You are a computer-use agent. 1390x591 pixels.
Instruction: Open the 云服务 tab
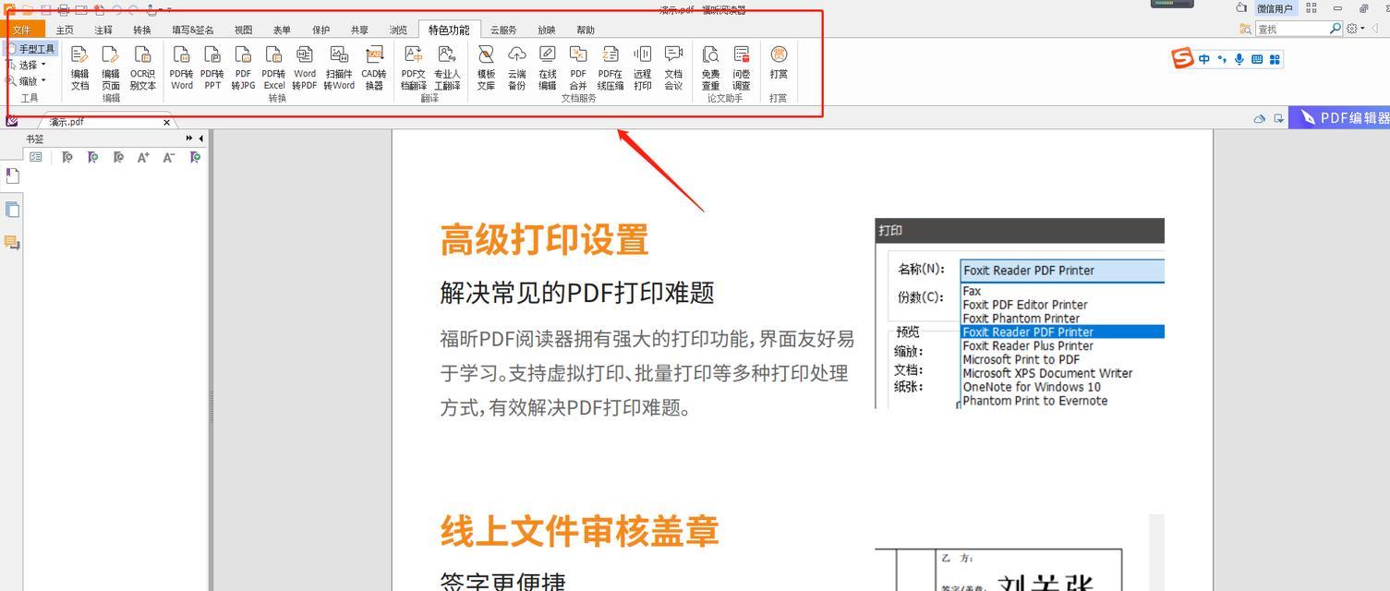click(503, 30)
